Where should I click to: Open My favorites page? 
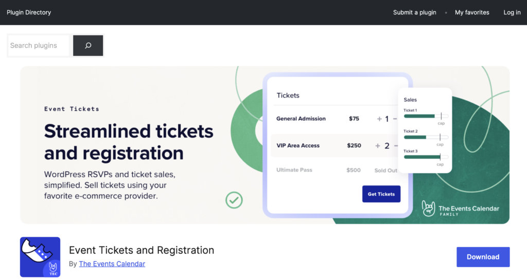coord(472,12)
